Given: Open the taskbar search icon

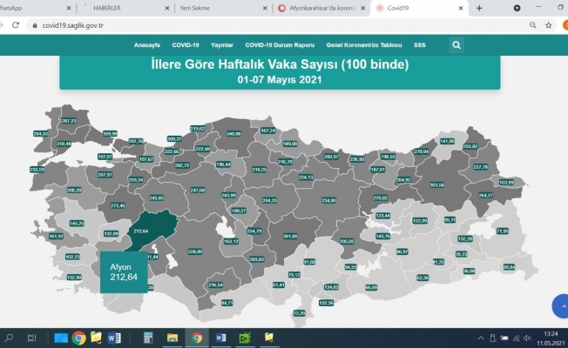Looking at the screenshot, I should point(10,337).
